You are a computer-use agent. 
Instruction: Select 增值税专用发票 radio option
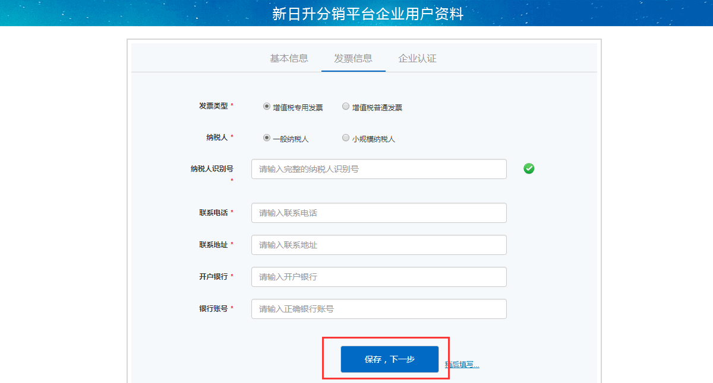[267, 107]
